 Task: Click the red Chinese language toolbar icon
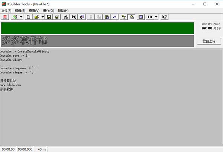[5, 17]
